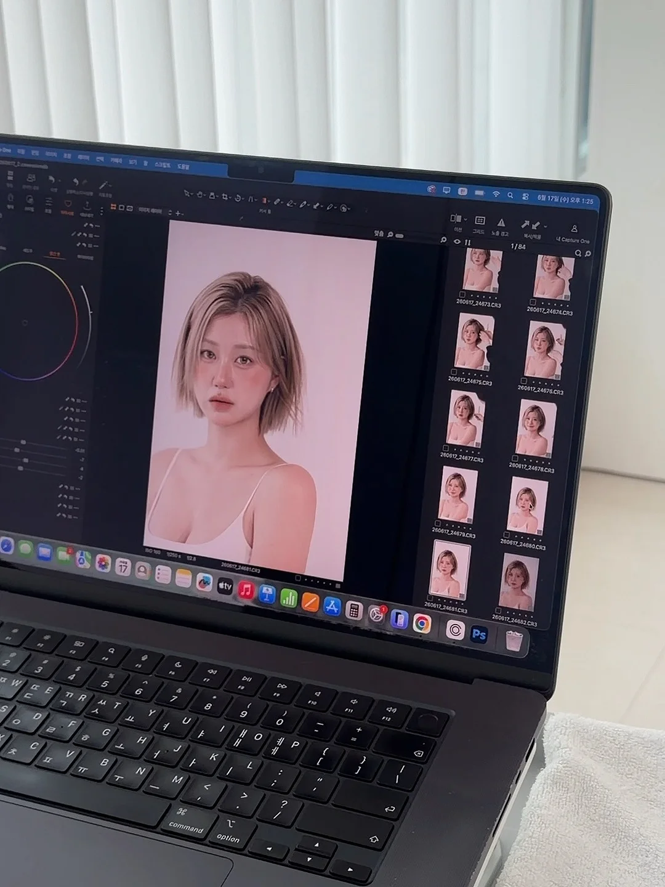Click the Grid icon in toolbar
Image resolution: width=665 pixels, height=887 pixels.
tap(480, 220)
